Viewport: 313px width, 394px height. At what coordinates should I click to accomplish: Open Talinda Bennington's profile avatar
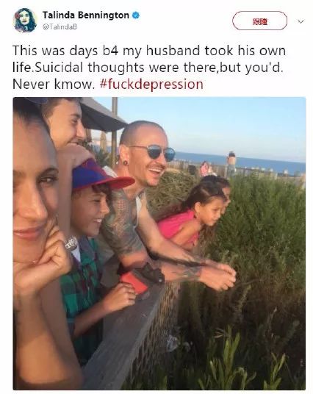click(25, 21)
